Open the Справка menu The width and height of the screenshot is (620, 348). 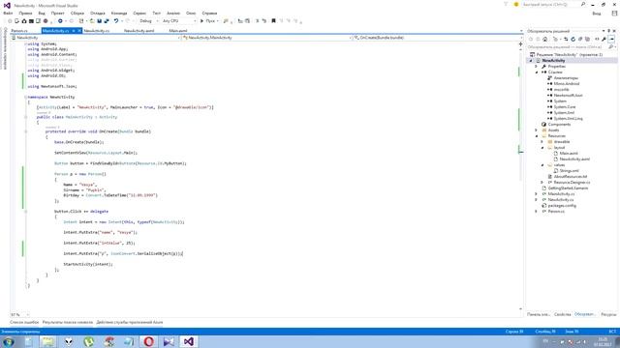click(x=209, y=13)
